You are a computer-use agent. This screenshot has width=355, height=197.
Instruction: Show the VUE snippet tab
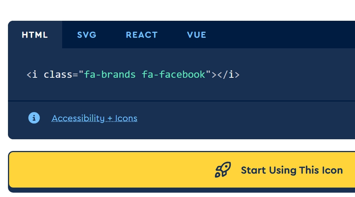pyautogui.click(x=197, y=35)
